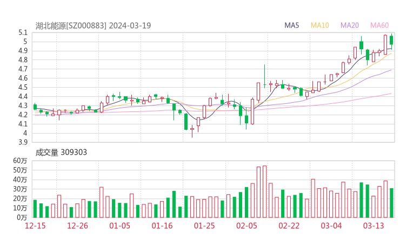Click the chart title 湖北能源[SZ000883] 2024-03-19
The width and height of the screenshot is (400, 238).
93,26
